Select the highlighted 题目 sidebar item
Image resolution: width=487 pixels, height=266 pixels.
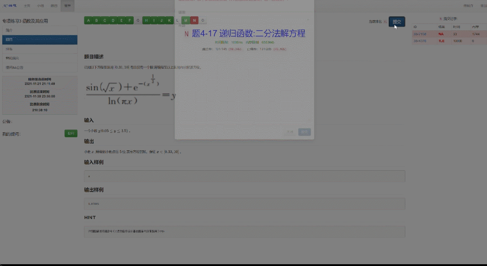point(40,40)
